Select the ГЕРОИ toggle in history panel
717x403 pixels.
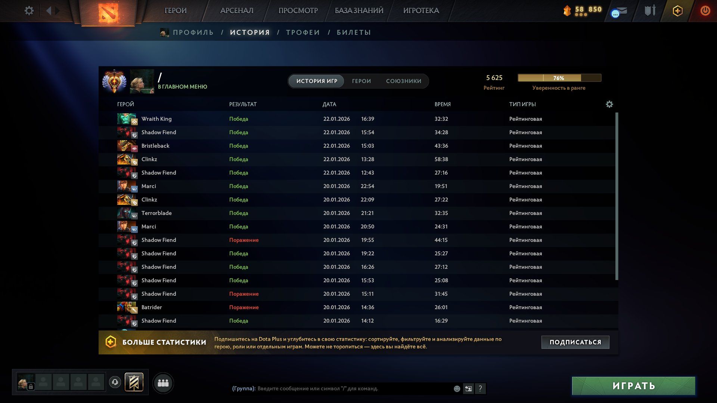click(361, 81)
